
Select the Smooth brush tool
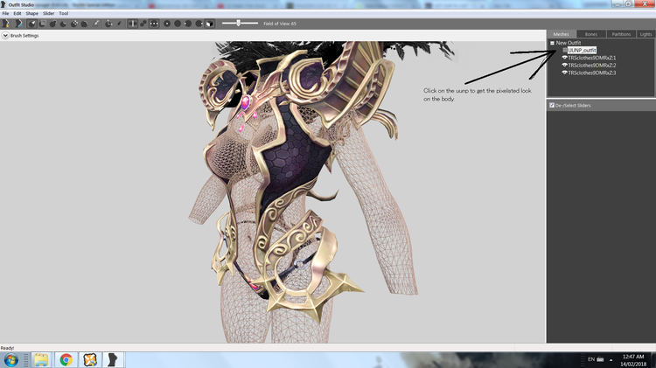(85, 24)
